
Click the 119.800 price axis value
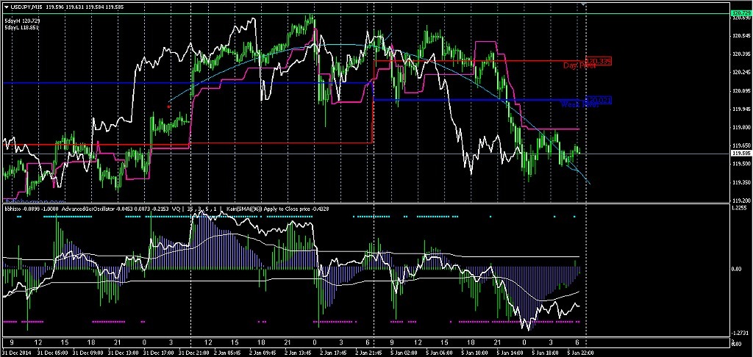741,127
